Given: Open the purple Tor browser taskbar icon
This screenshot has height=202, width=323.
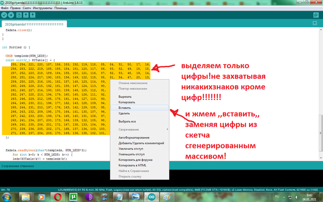Looking at the screenshot, I should (x=89, y=197).
